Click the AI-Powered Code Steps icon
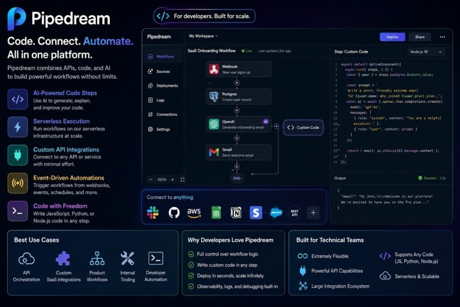This screenshot has height=307, width=460. pyautogui.click(x=18, y=99)
